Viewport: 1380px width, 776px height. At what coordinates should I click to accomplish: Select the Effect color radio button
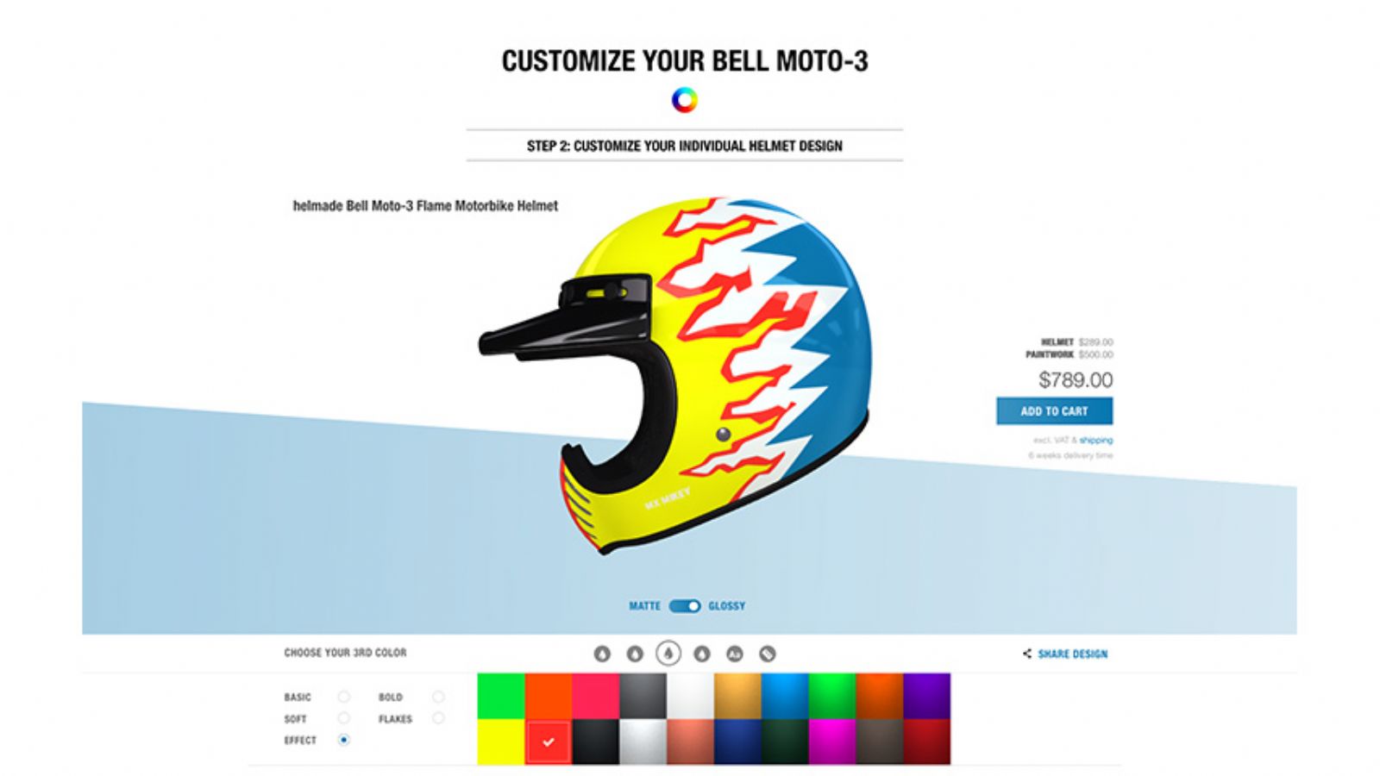coord(344,740)
